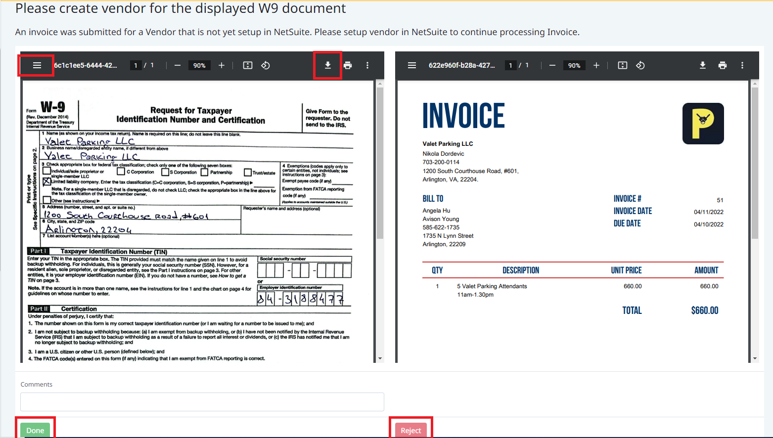
Task: Zoom in the W9 PDF
Action: tap(222, 65)
